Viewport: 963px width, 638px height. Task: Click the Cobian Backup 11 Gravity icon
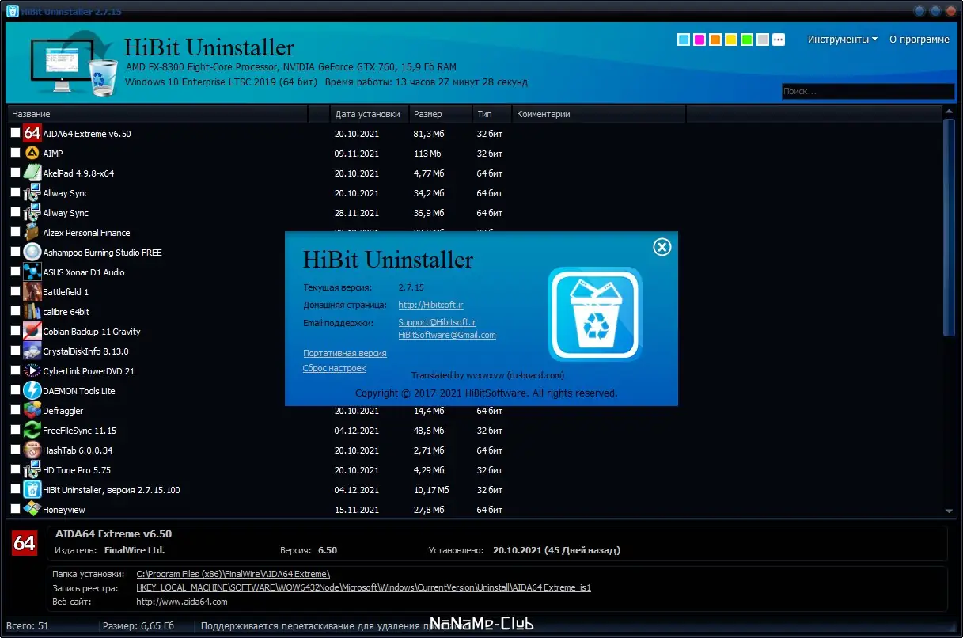(32, 331)
